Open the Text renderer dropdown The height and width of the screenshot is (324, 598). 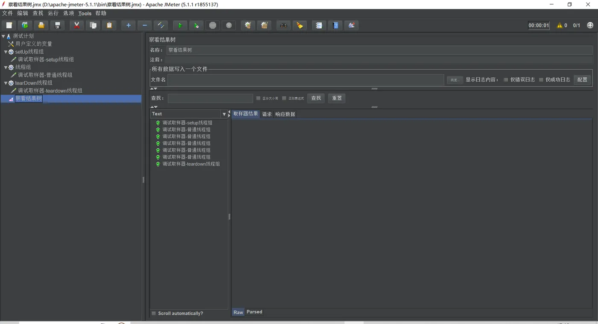(x=224, y=114)
